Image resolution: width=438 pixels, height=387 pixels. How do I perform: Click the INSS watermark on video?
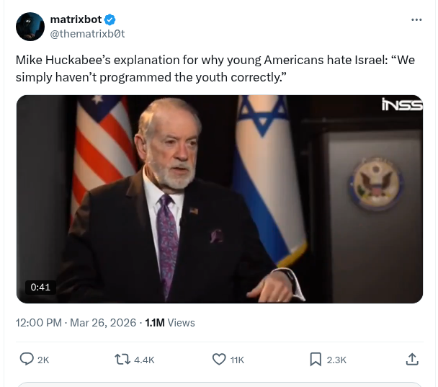click(x=401, y=105)
